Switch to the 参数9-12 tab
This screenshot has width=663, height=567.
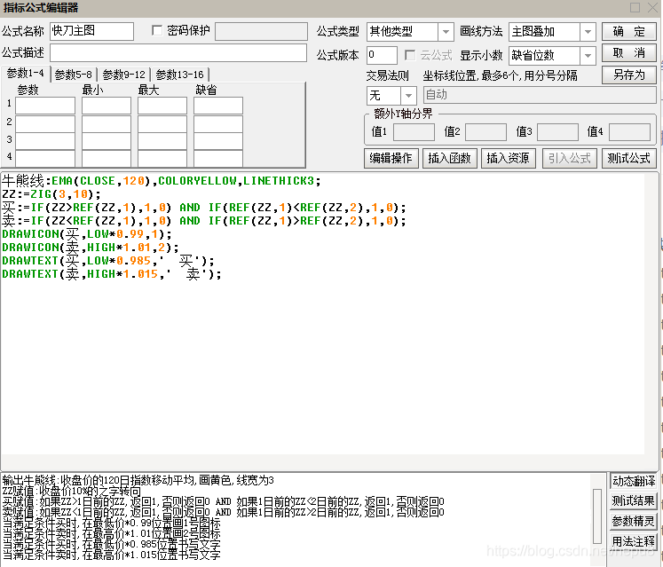pyautogui.click(x=124, y=75)
